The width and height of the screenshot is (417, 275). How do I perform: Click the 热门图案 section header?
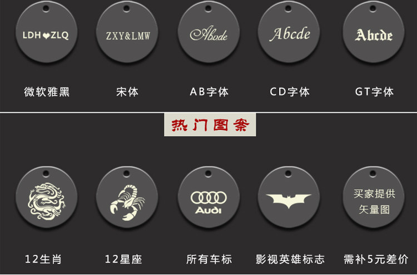pyautogui.click(x=210, y=124)
